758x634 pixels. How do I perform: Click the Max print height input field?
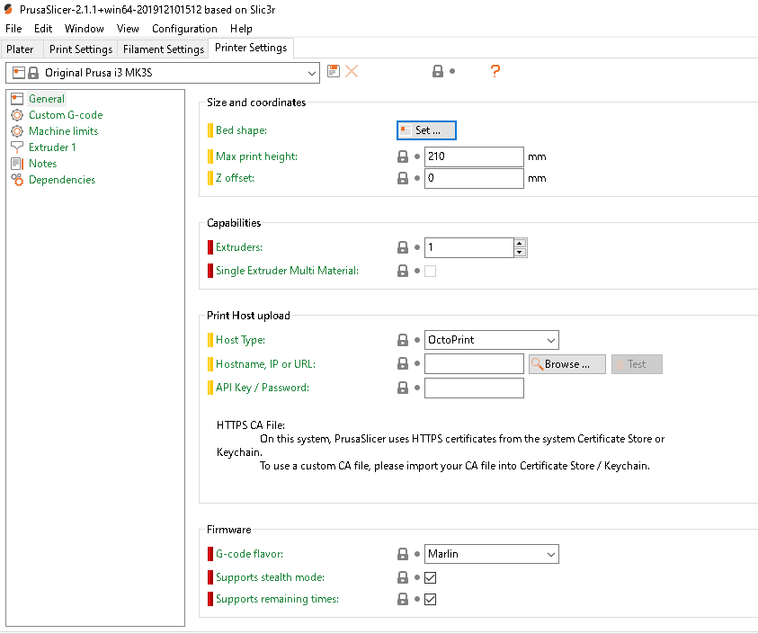pyautogui.click(x=474, y=156)
